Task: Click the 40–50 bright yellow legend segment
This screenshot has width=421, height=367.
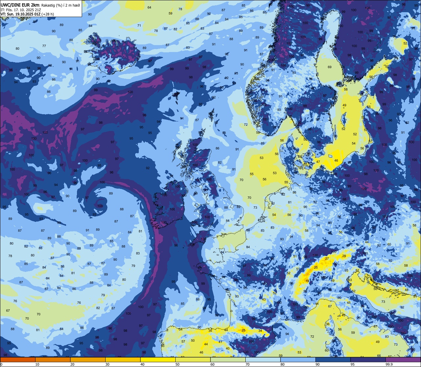Action: pos(158,359)
